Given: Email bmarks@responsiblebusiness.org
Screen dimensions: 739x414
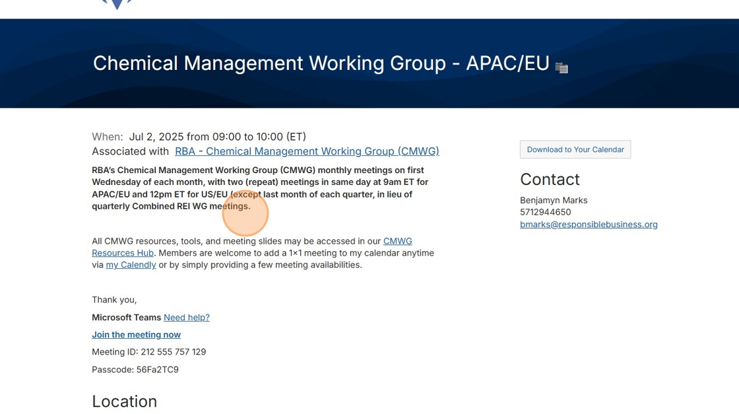Looking at the screenshot, I should (x=589, y=224).
